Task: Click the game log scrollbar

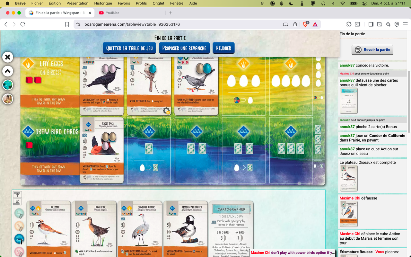Action: coord(409,102)
